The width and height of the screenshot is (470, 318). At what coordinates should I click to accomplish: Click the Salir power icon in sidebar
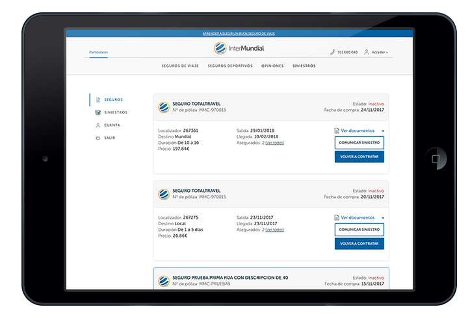click(x=98, y=138)
